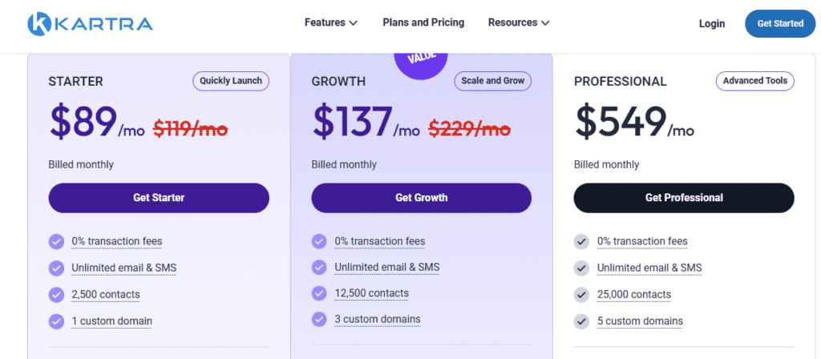Open the Resources dropdown menu
Image resolution: width=821 pixels, height=359 pixels.
[x=518, y=22]
